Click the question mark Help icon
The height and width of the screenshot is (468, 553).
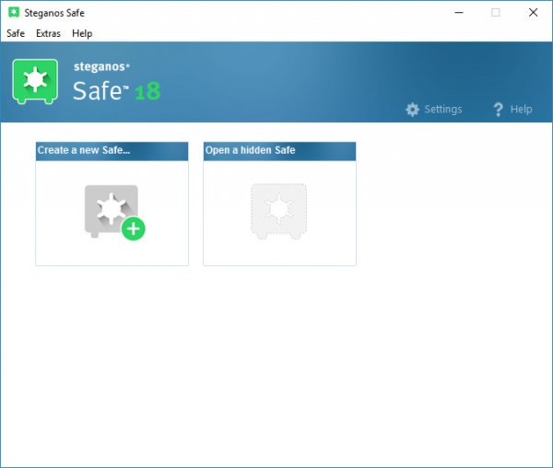498,110
